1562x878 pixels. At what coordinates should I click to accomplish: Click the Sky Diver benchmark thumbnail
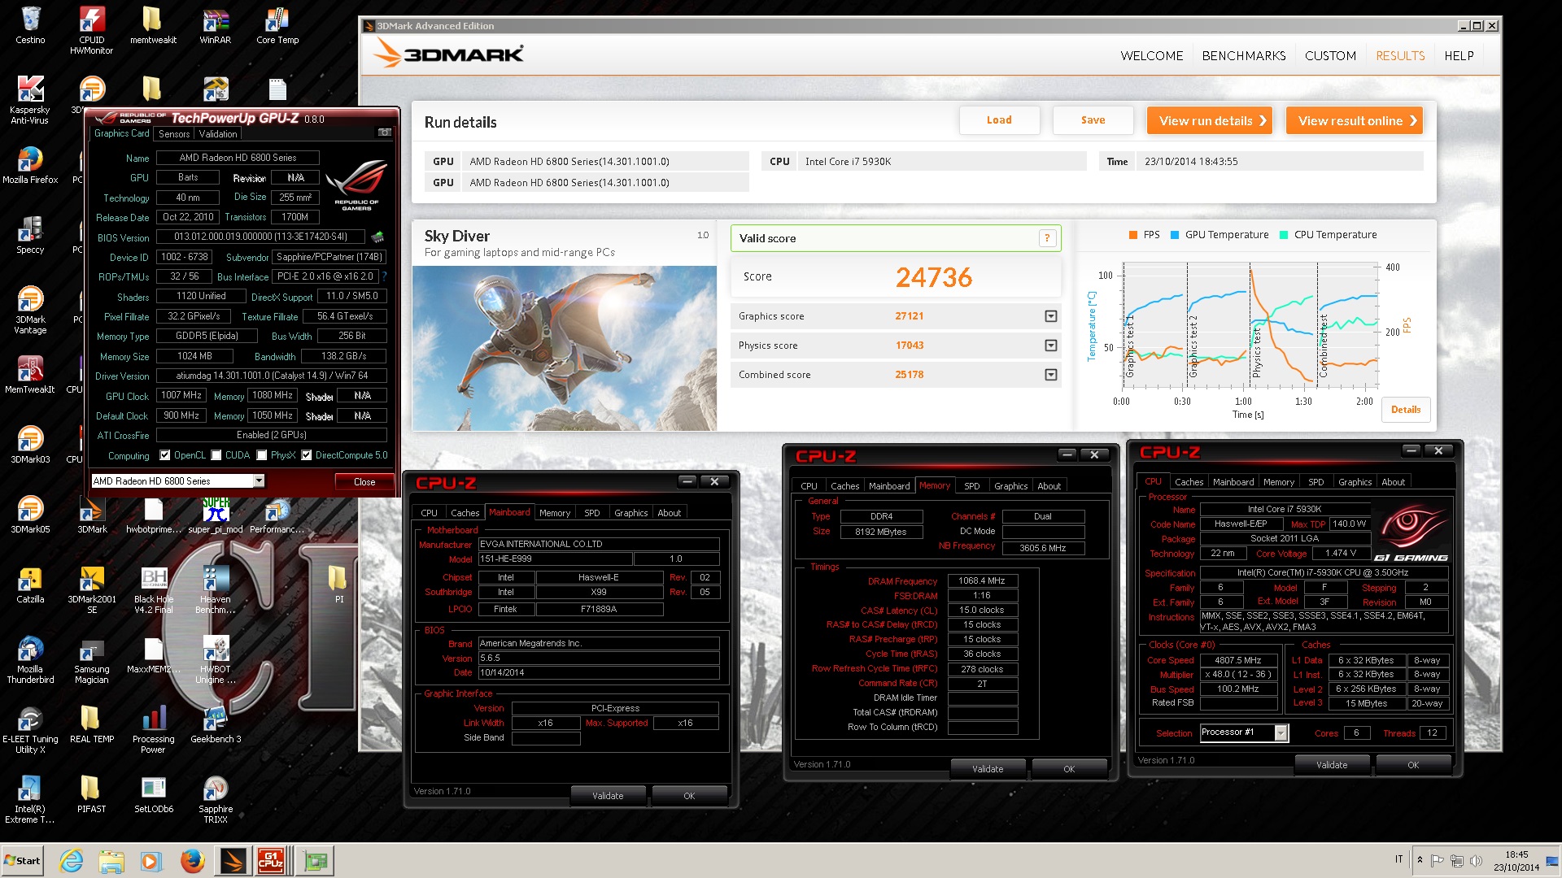click(x=564, y=348)
